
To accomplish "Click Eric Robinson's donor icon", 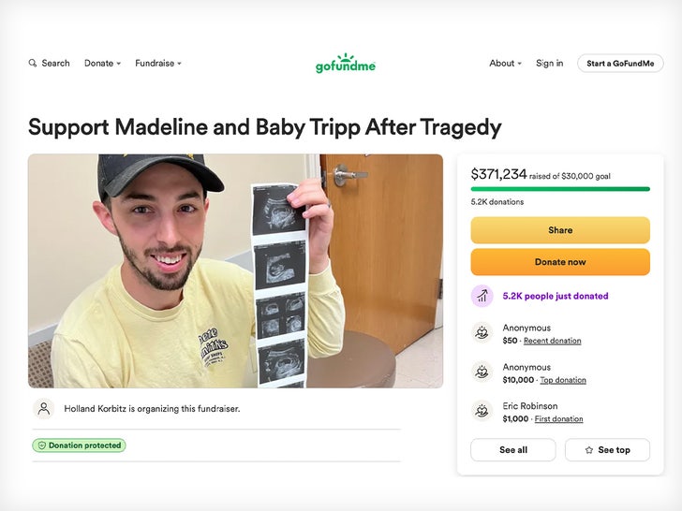I will [x=482, y=412].
